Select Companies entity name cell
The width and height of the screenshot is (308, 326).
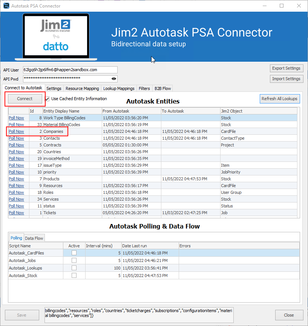72,131
